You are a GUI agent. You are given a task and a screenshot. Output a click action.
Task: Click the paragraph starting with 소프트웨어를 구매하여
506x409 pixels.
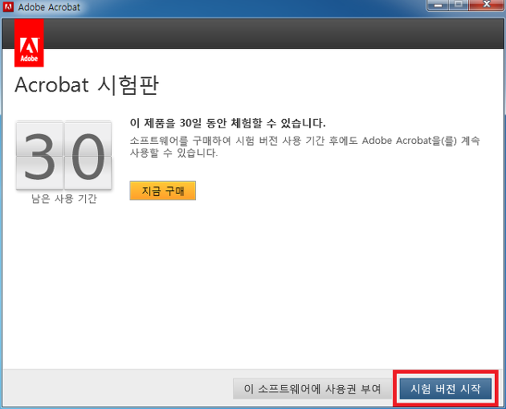(304, 146)
